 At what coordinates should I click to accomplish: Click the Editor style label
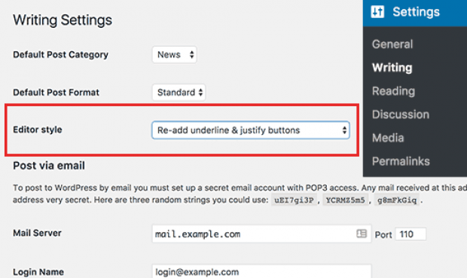38,130
